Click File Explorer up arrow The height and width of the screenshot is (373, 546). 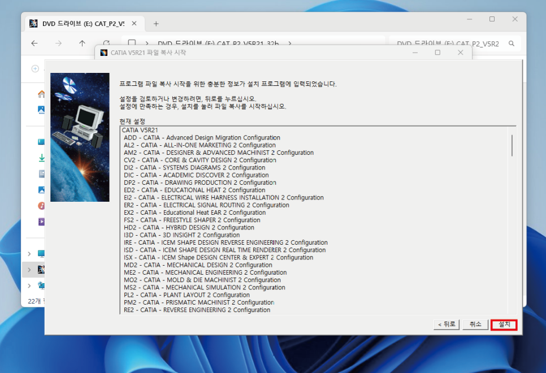pyautogui.click(x=82, y=43)
